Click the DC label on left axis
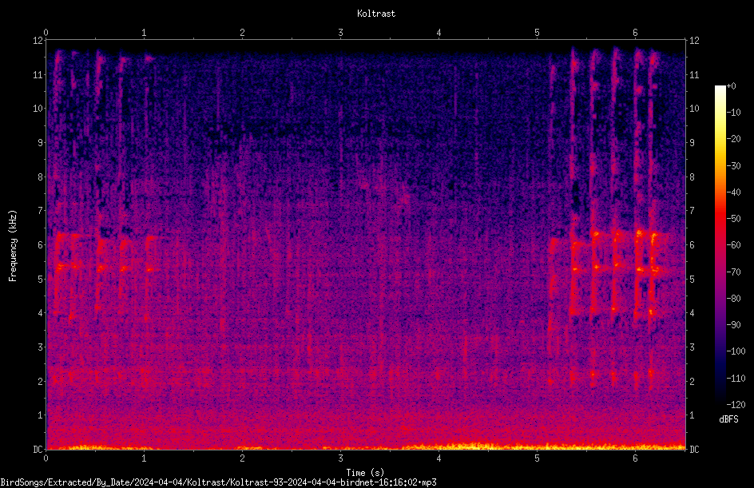Image resolution: width=754 pixels, height=488 pixels. tap(38, 449)
